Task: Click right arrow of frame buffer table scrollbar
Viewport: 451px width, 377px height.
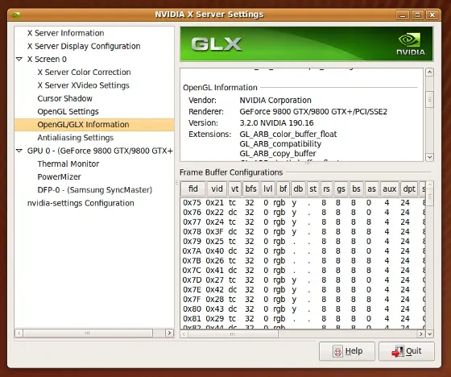Action: coord(421,333)
